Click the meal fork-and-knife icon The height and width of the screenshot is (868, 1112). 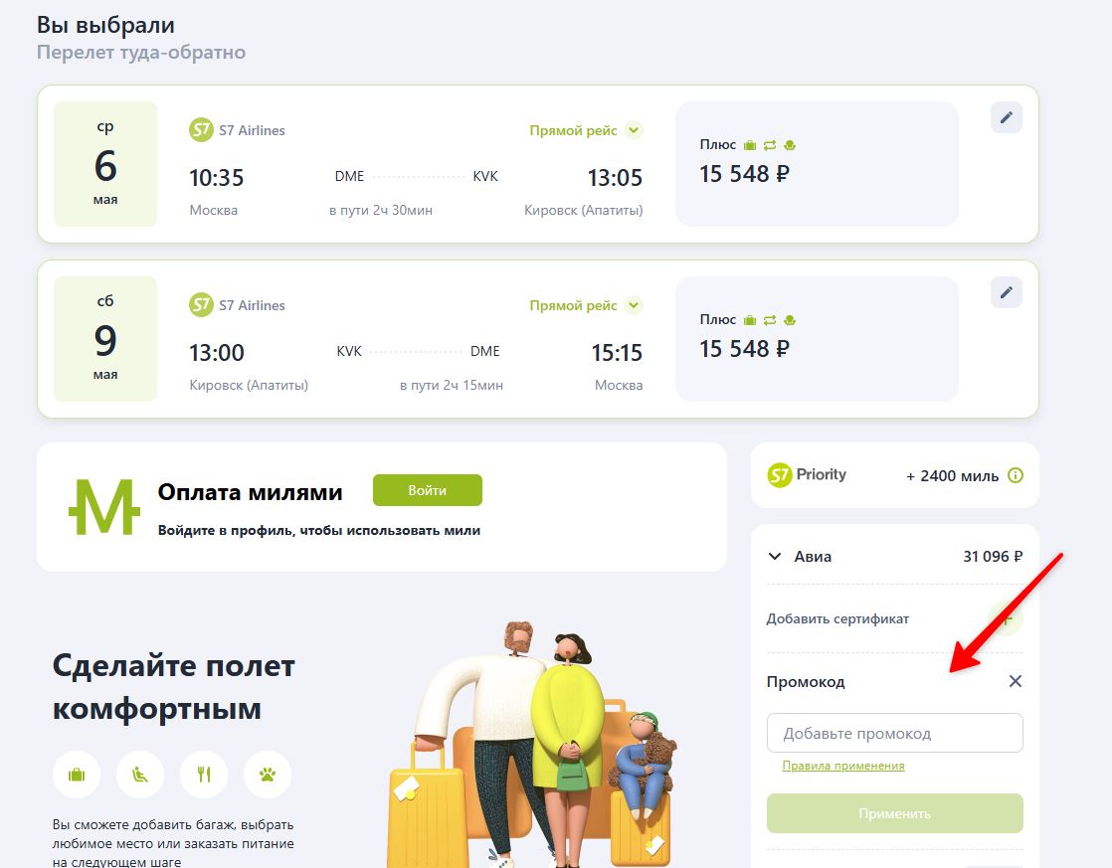click(204, 775)
